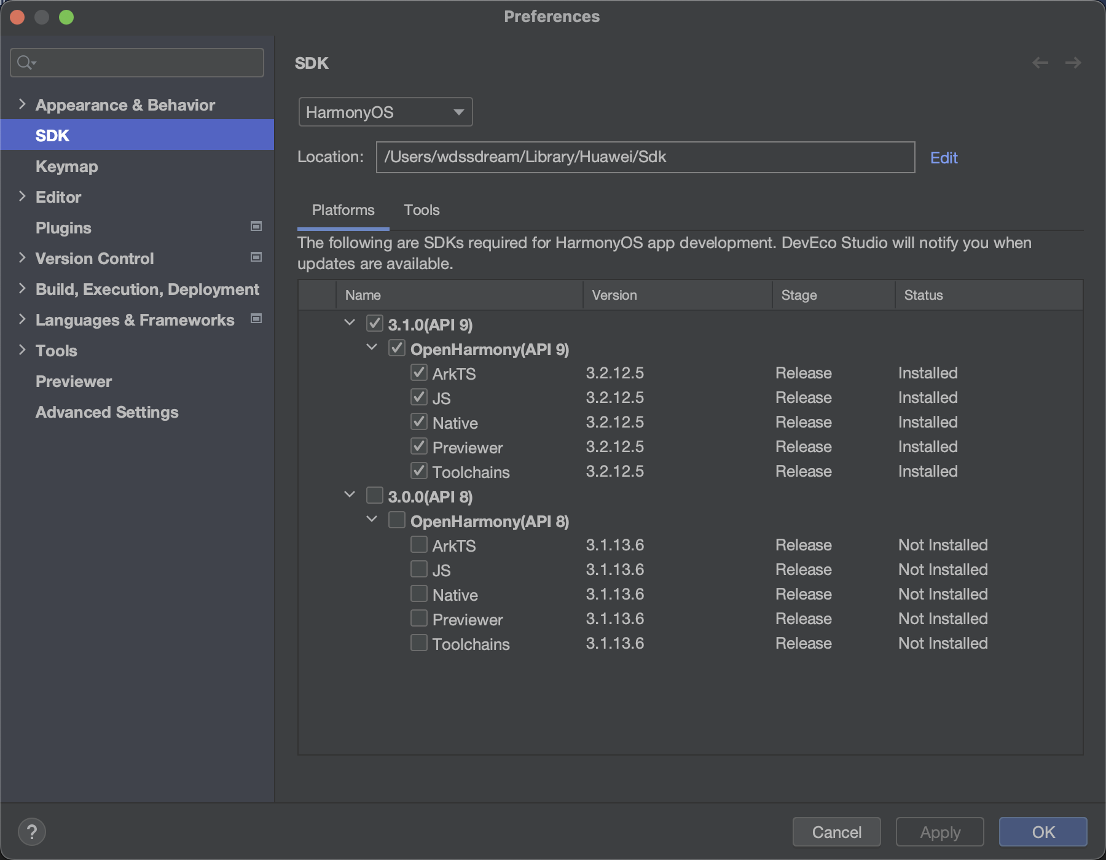Collapse the 3.0.0(API 8) tree node
1106x860 pixels.
pos(350,495)
